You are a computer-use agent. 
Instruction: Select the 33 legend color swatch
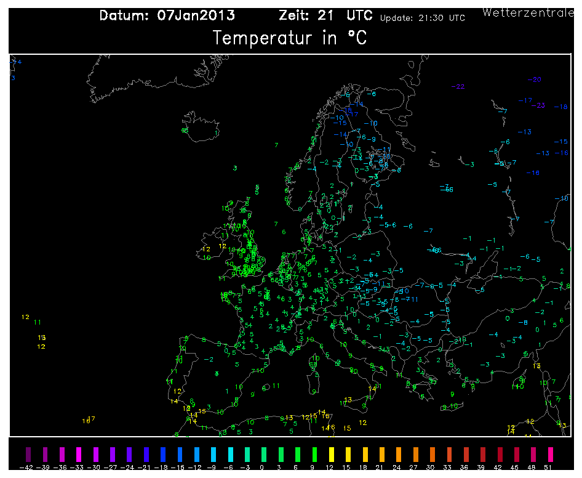450,454
